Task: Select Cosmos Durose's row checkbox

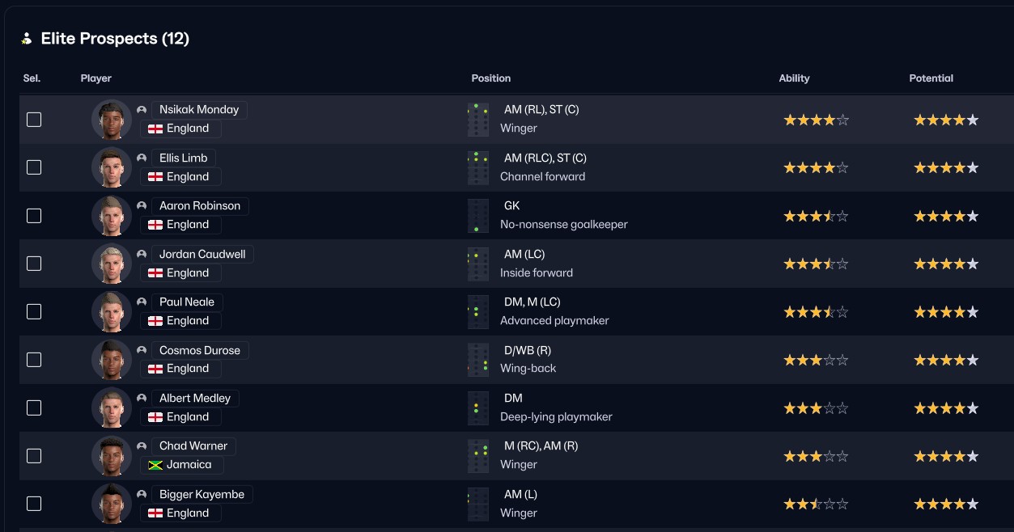Action: 34,360
